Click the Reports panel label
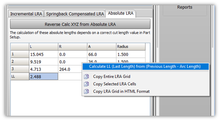The width and height of the screenshot is (220, 121). tap(185, 7)
